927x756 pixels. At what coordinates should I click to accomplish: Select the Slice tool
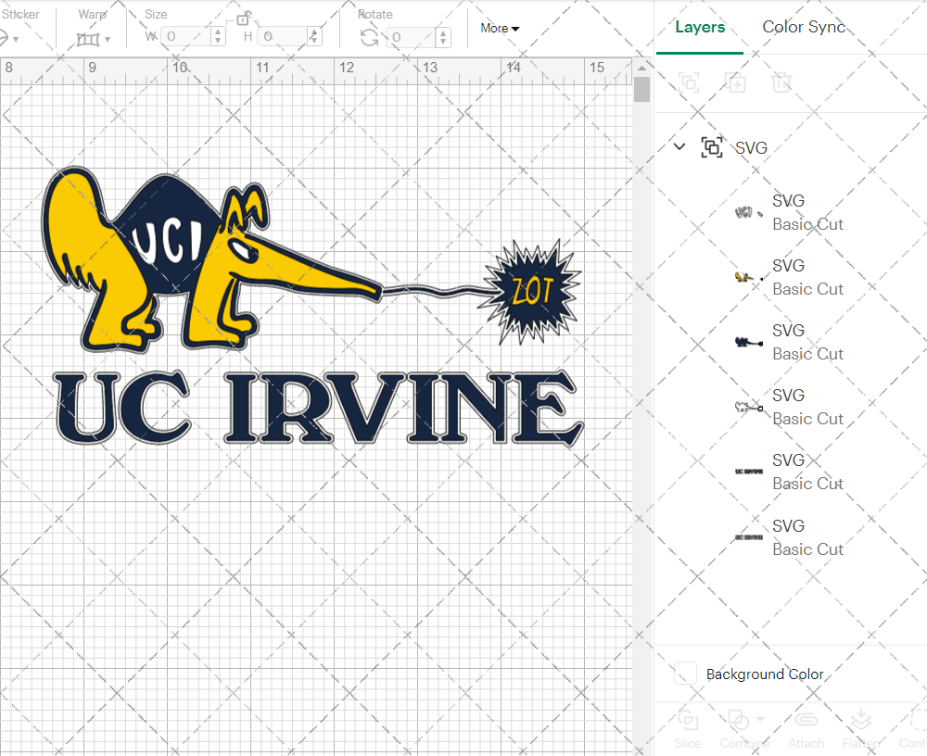[687, 729]
